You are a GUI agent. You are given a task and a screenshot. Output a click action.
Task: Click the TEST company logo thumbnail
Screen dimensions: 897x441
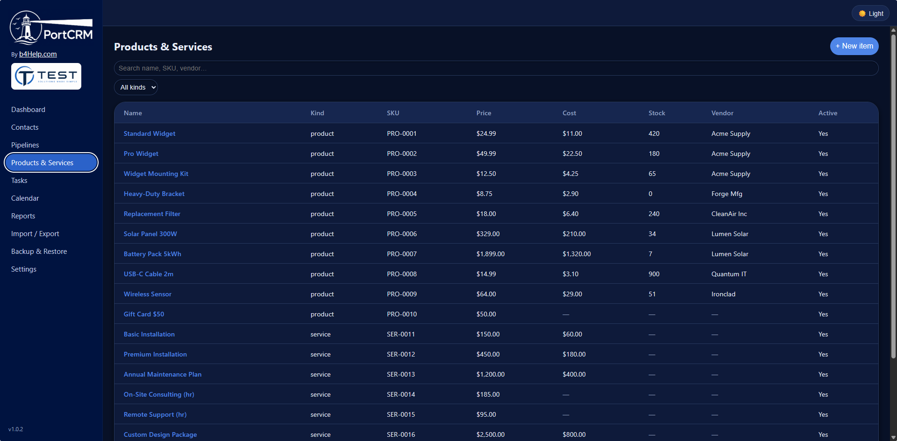(46, 76)
